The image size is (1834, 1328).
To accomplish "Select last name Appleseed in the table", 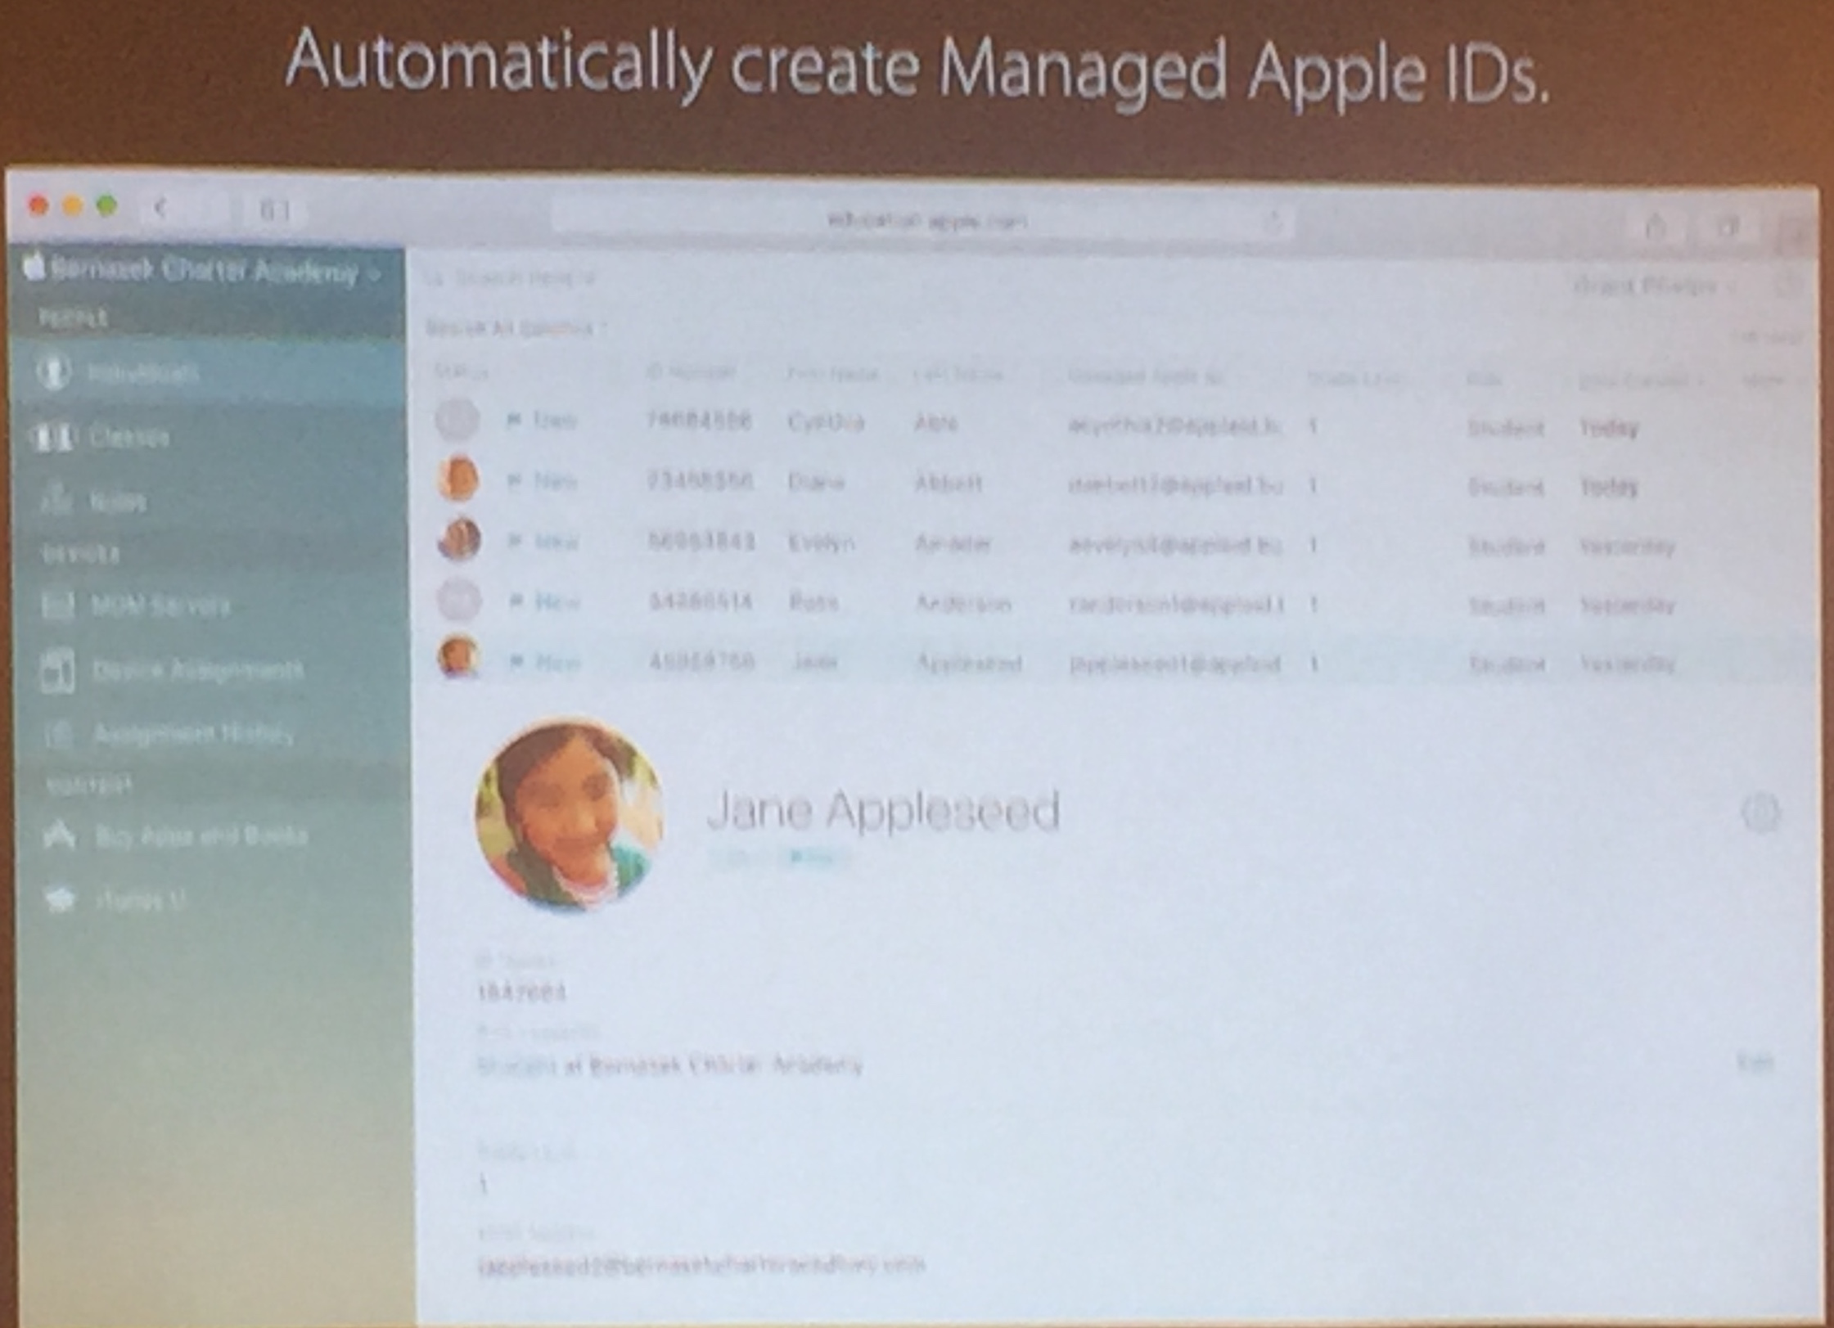I will (969, 663).
